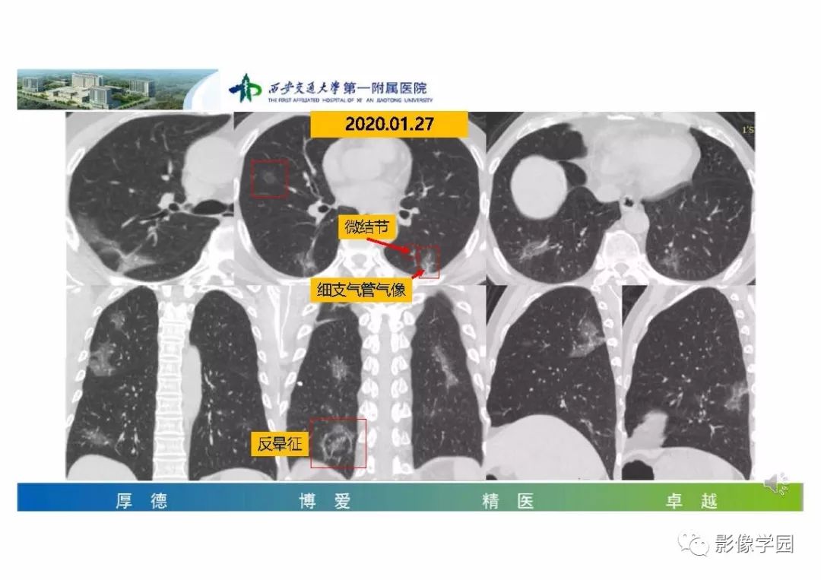Click the small red box near the air bronchogram

(429, 261)
